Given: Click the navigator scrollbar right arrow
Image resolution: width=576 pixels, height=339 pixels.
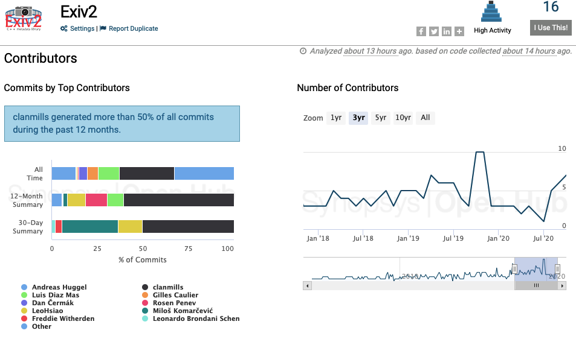Looking at the screenshot, I should point(562,285).
